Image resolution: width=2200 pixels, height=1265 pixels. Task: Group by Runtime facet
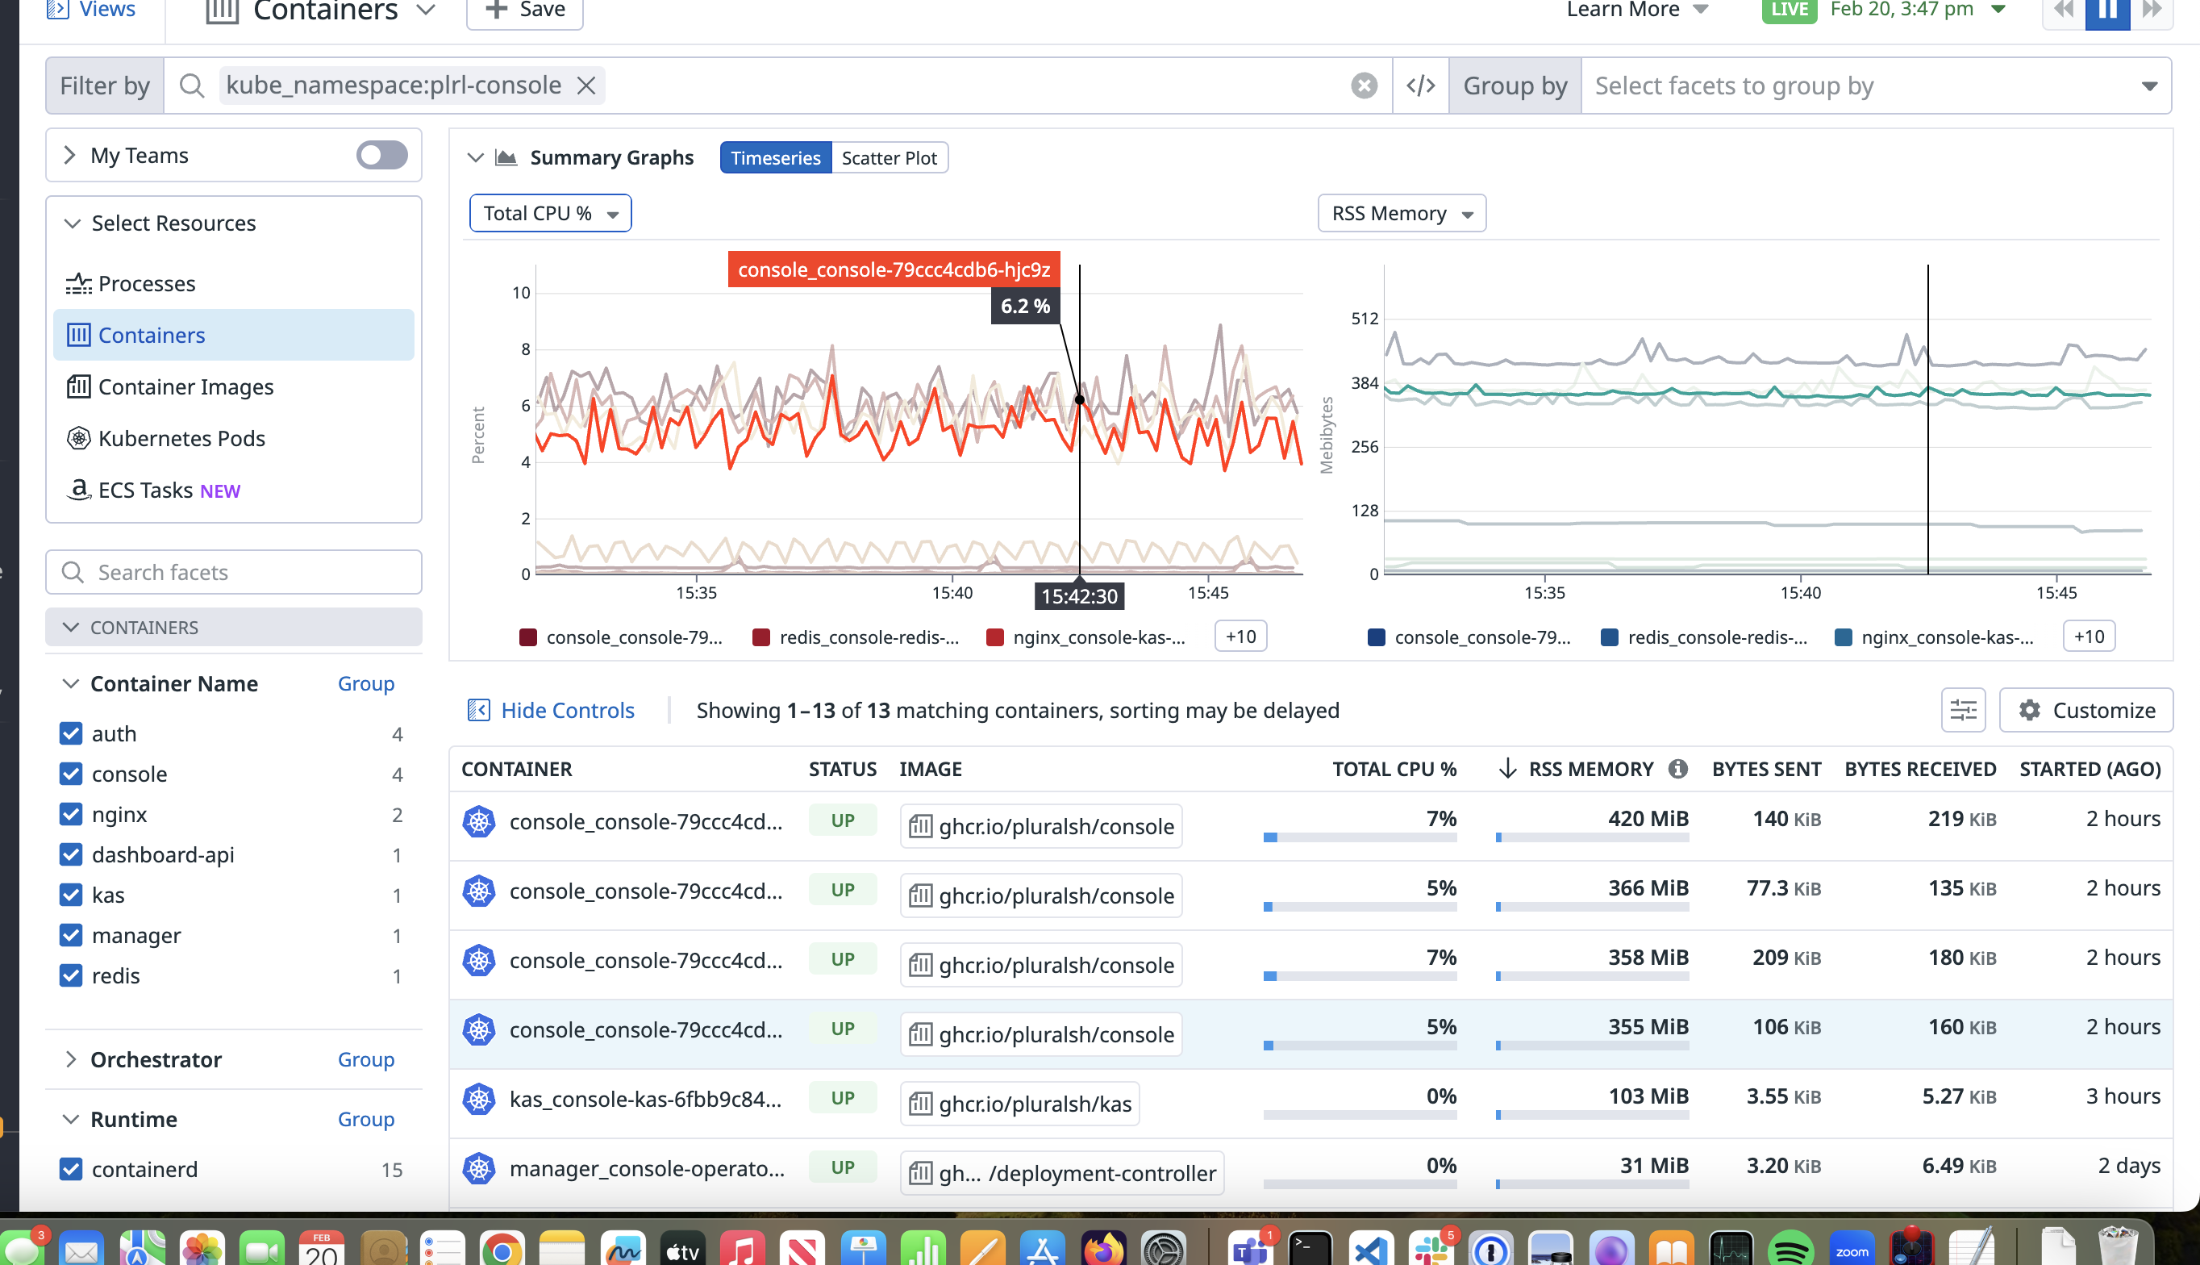tap(365, 1119)
